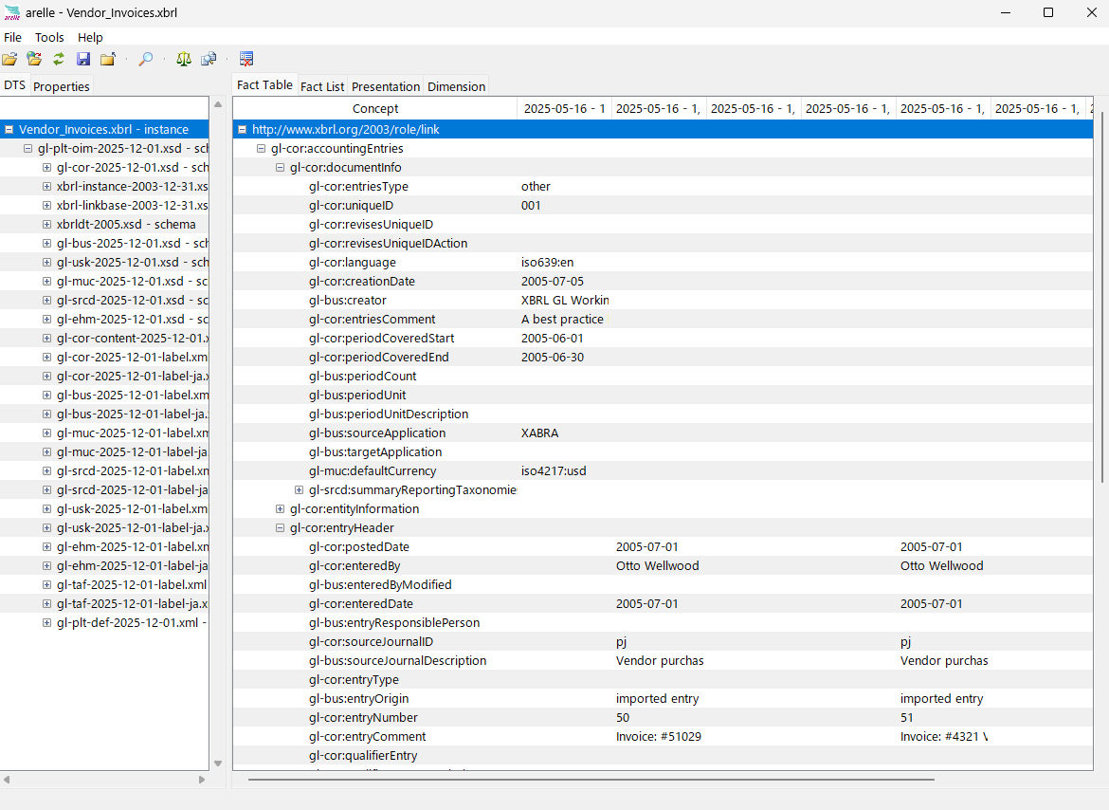Click the '2005-06-30' period end value
The image size is (1109, 810).
click(553, 358)
